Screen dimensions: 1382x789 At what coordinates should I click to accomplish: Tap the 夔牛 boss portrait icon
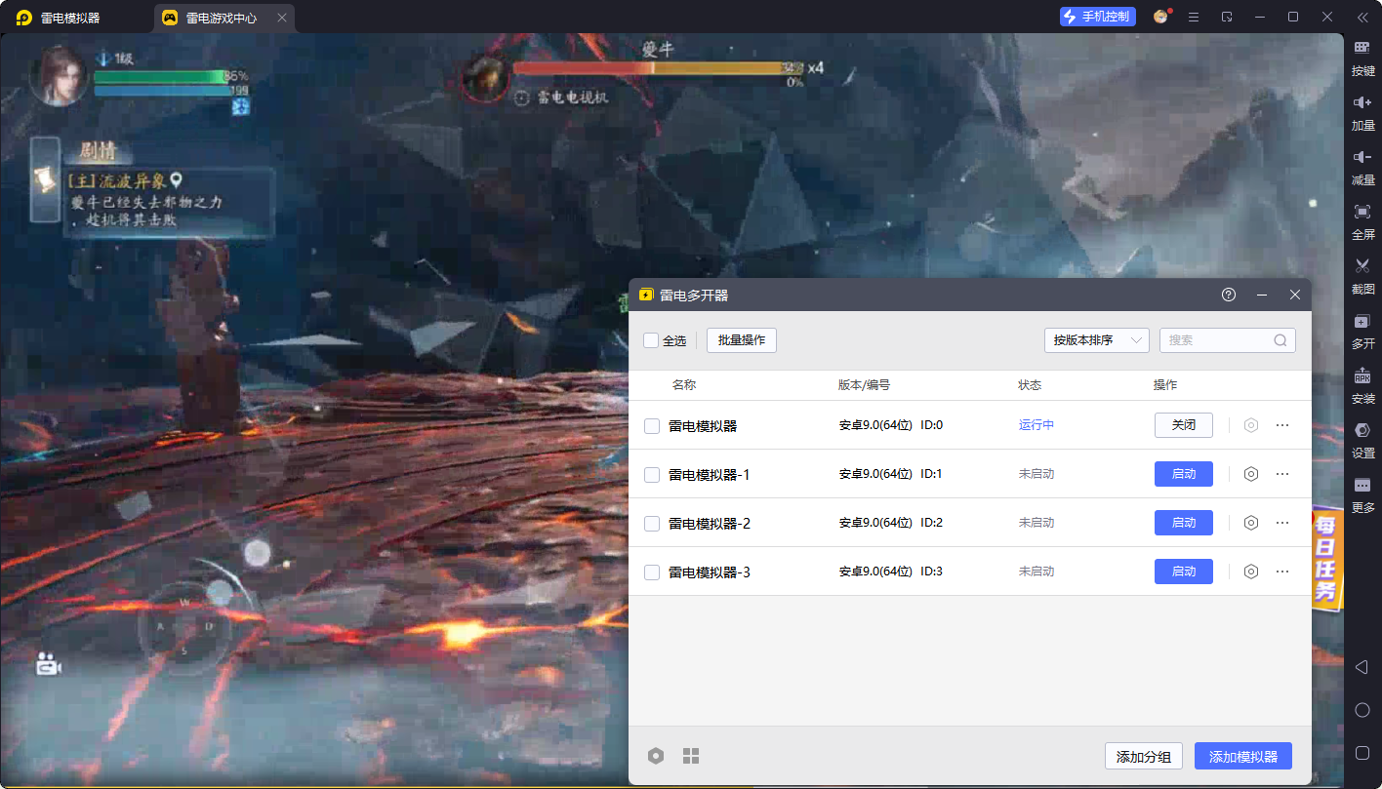click(x=485, y=78)
